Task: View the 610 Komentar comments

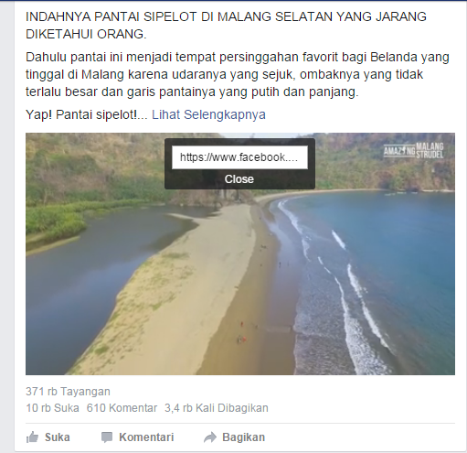Action: click(122, 408)
